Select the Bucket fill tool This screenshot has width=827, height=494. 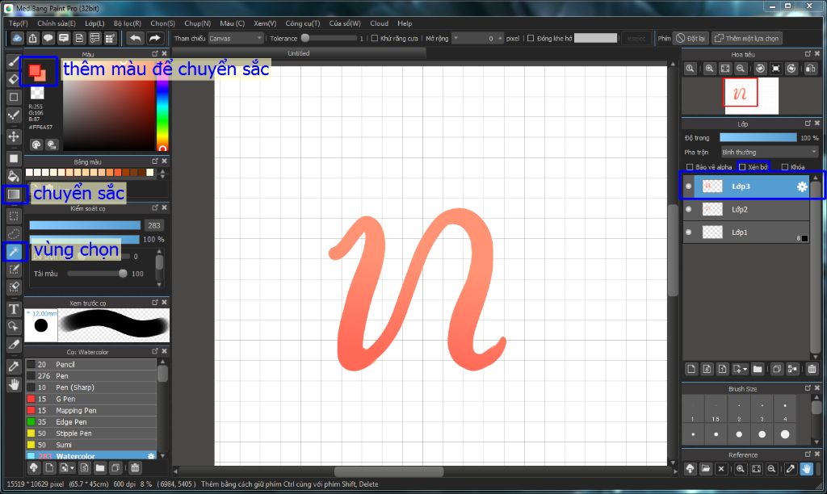(14, 176)
